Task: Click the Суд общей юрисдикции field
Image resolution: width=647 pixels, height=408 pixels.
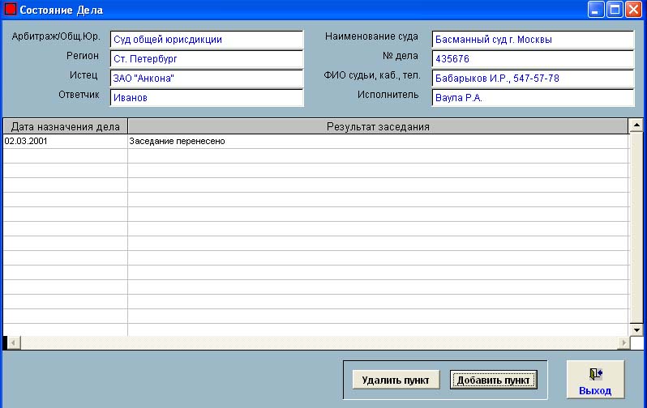Action: (x=206, y=40)
